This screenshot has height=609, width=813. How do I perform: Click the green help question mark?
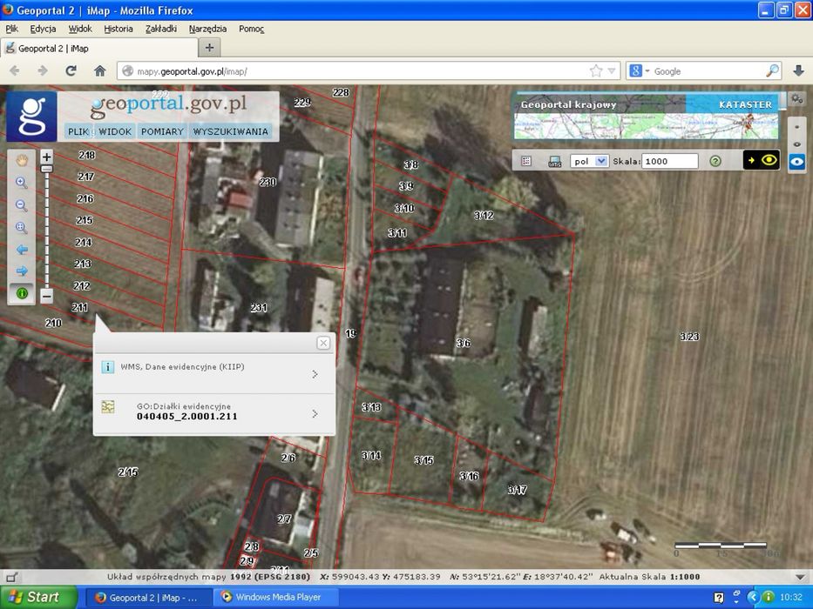coord(715,161)
